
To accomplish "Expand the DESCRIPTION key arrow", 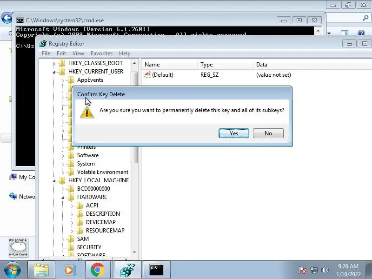I will pyautogui.click(x=72, y=214).
